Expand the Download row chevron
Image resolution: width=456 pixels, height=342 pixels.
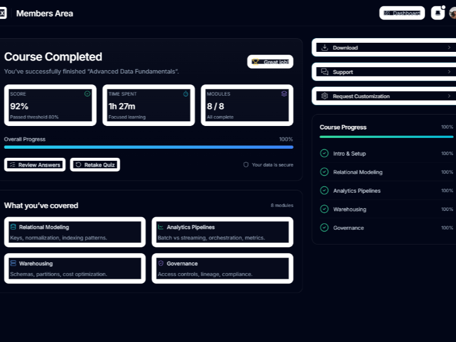(x=449, y=48)
